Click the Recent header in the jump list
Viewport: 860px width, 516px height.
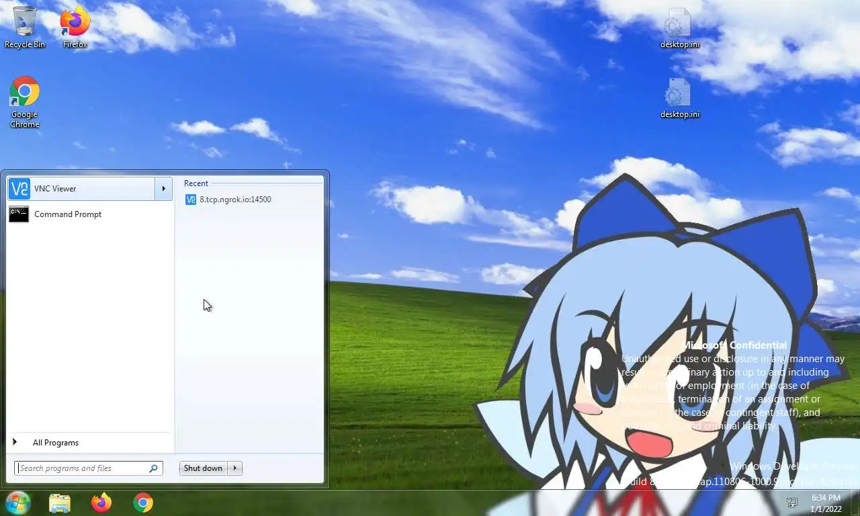click(x=196, y=183)
